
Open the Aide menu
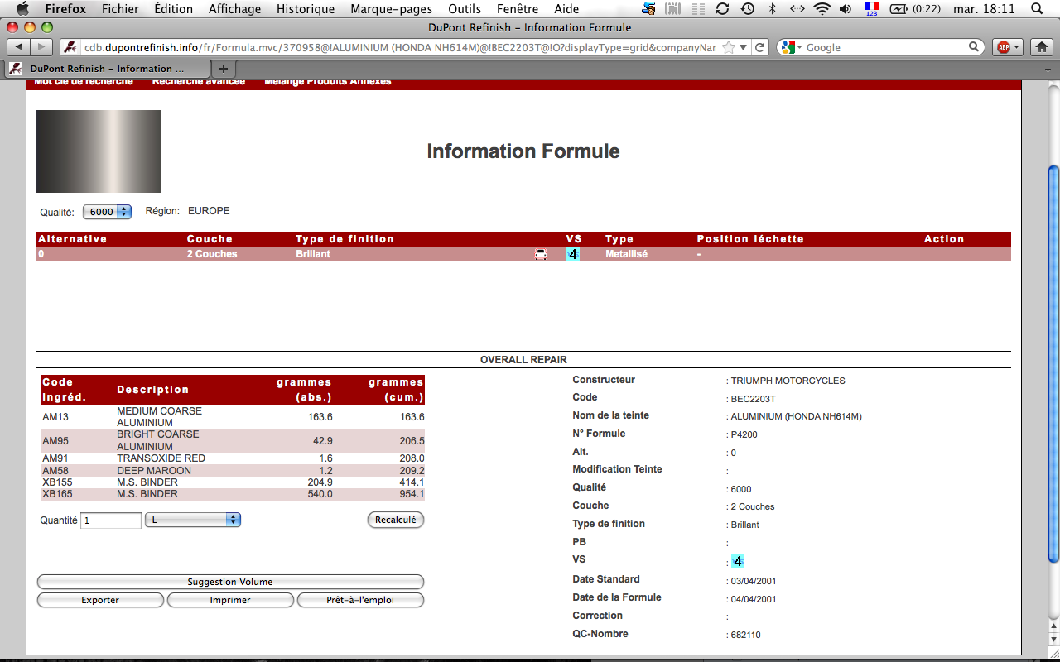566,9
